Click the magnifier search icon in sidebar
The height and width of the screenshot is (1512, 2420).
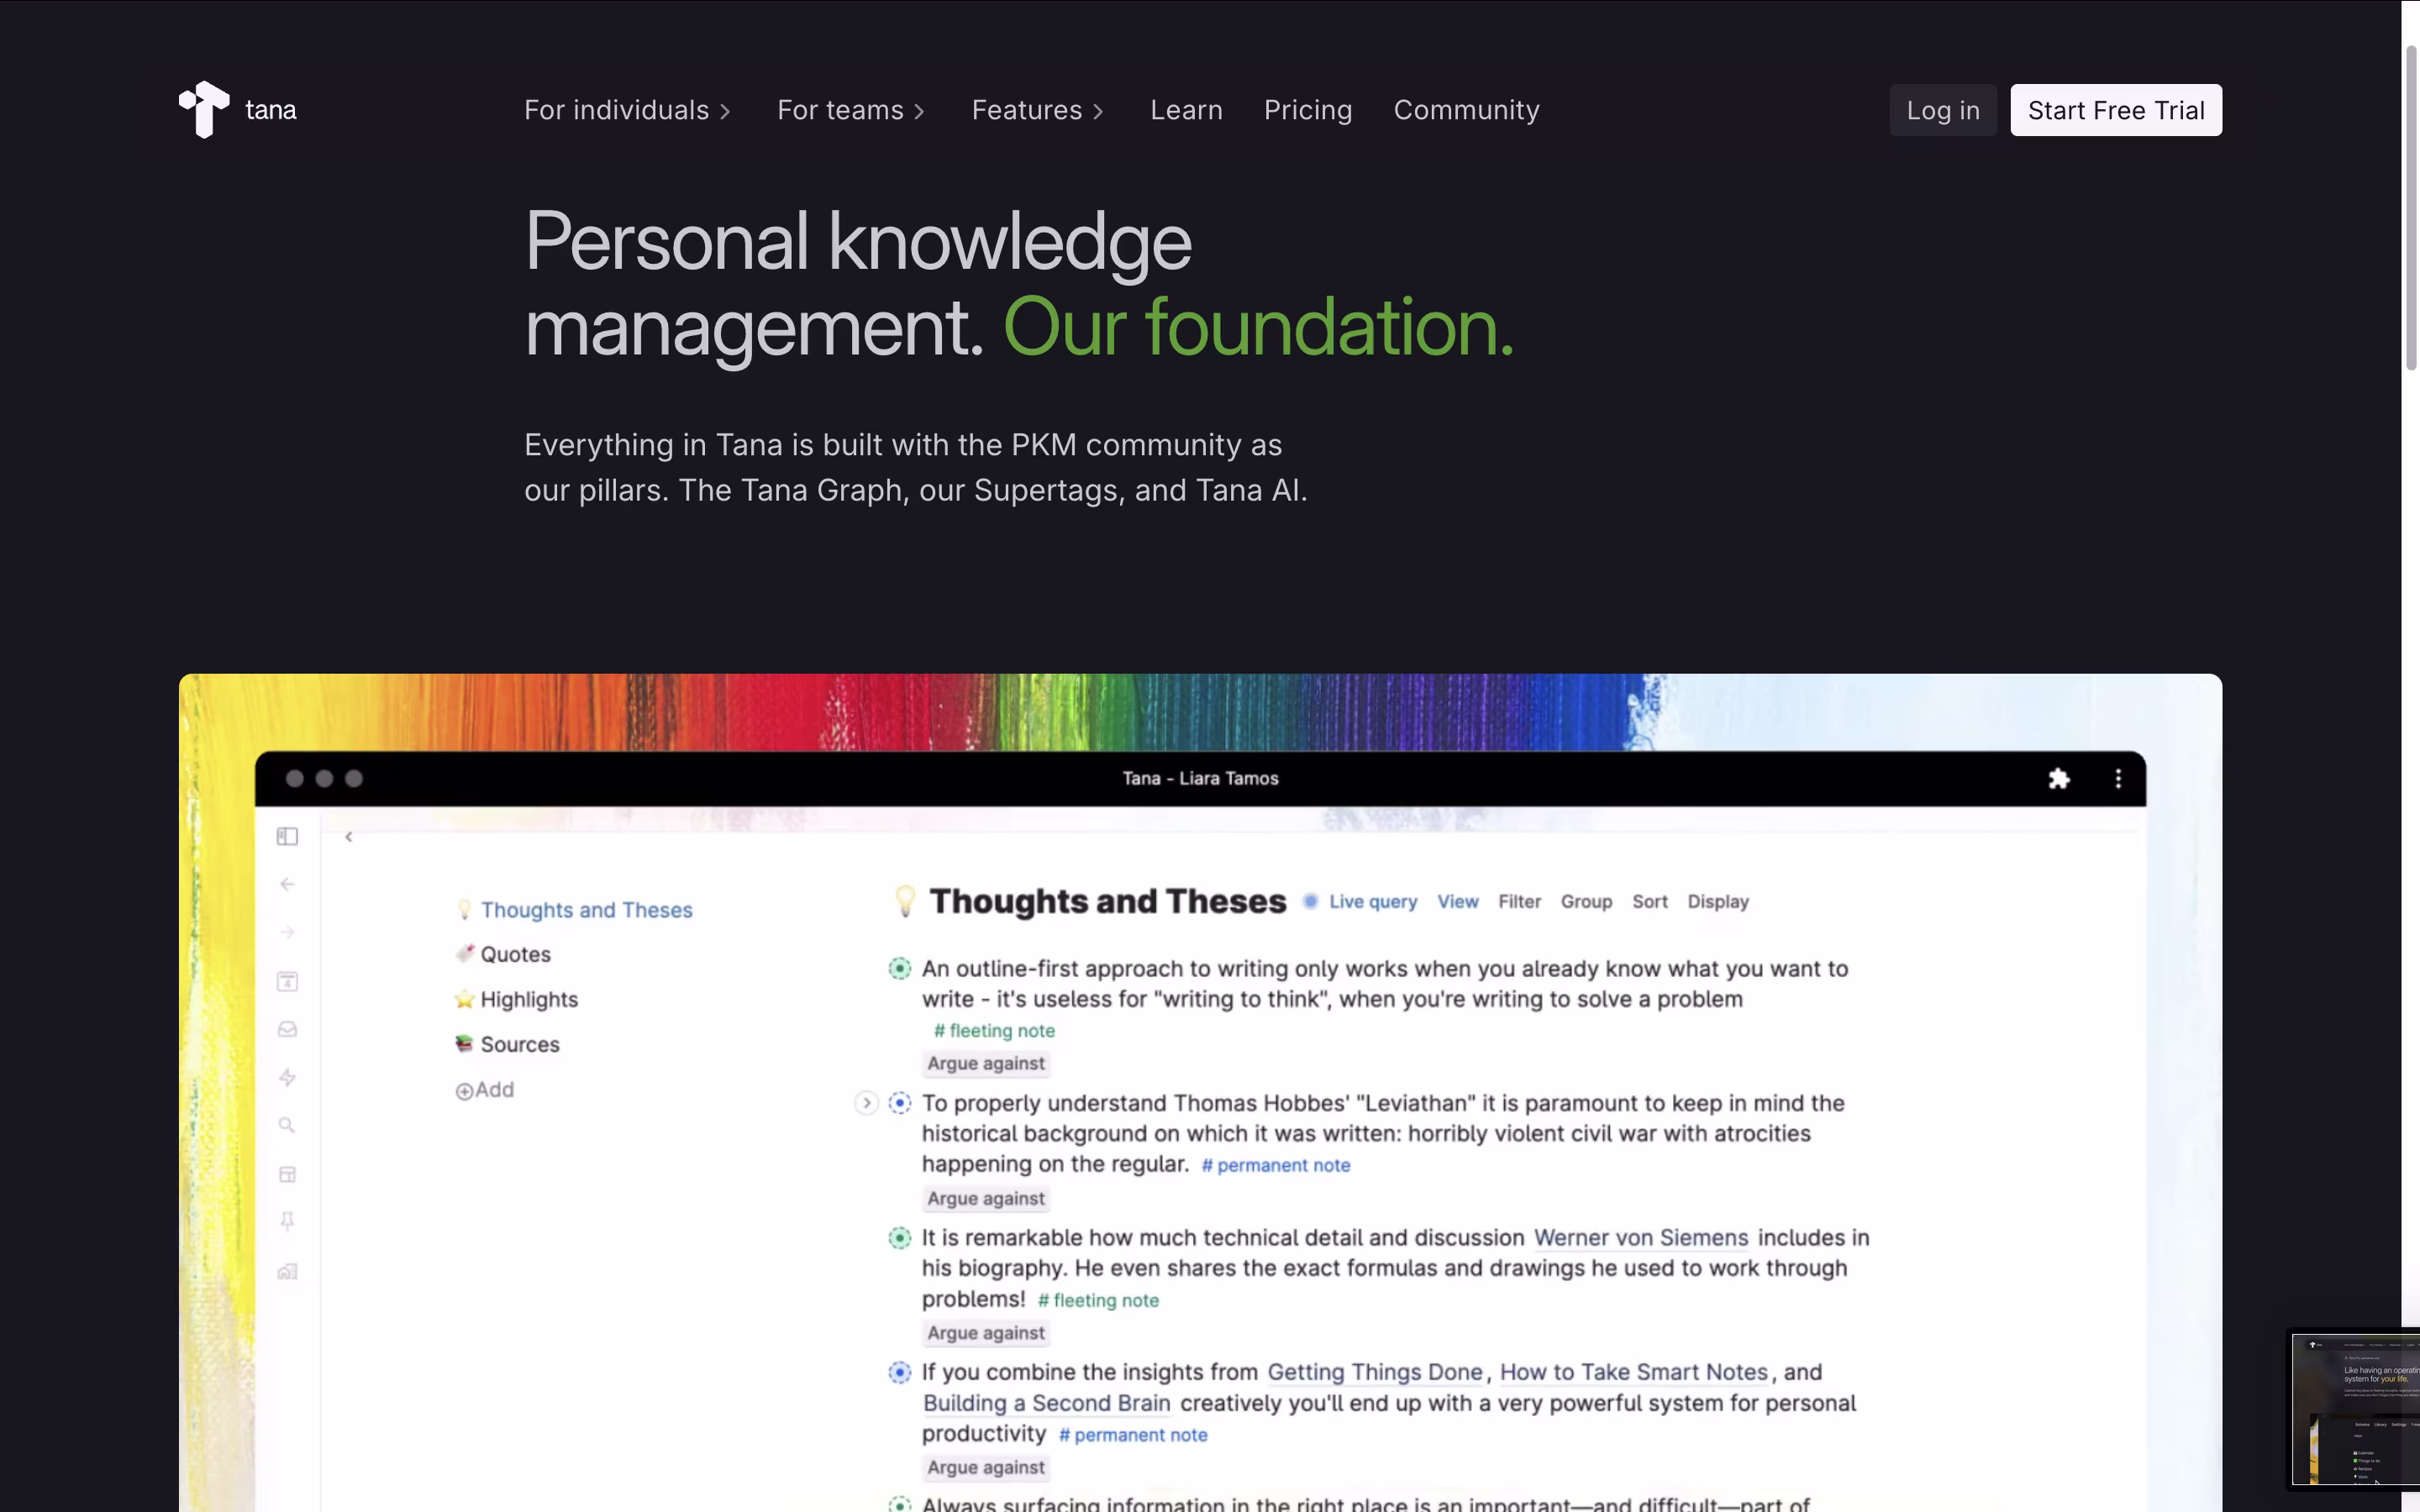tap(287, 1125)
